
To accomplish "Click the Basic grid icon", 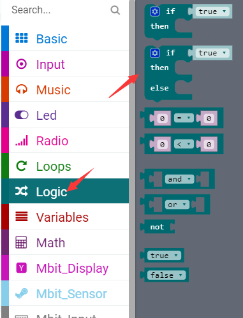I will point(22,38).
